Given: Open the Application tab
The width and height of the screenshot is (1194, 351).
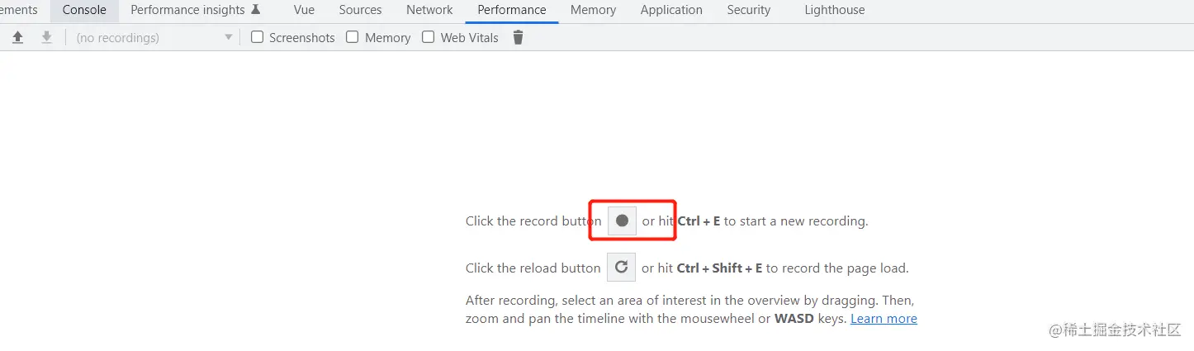Looking at the screenshot, I should [x=671, y=10].
